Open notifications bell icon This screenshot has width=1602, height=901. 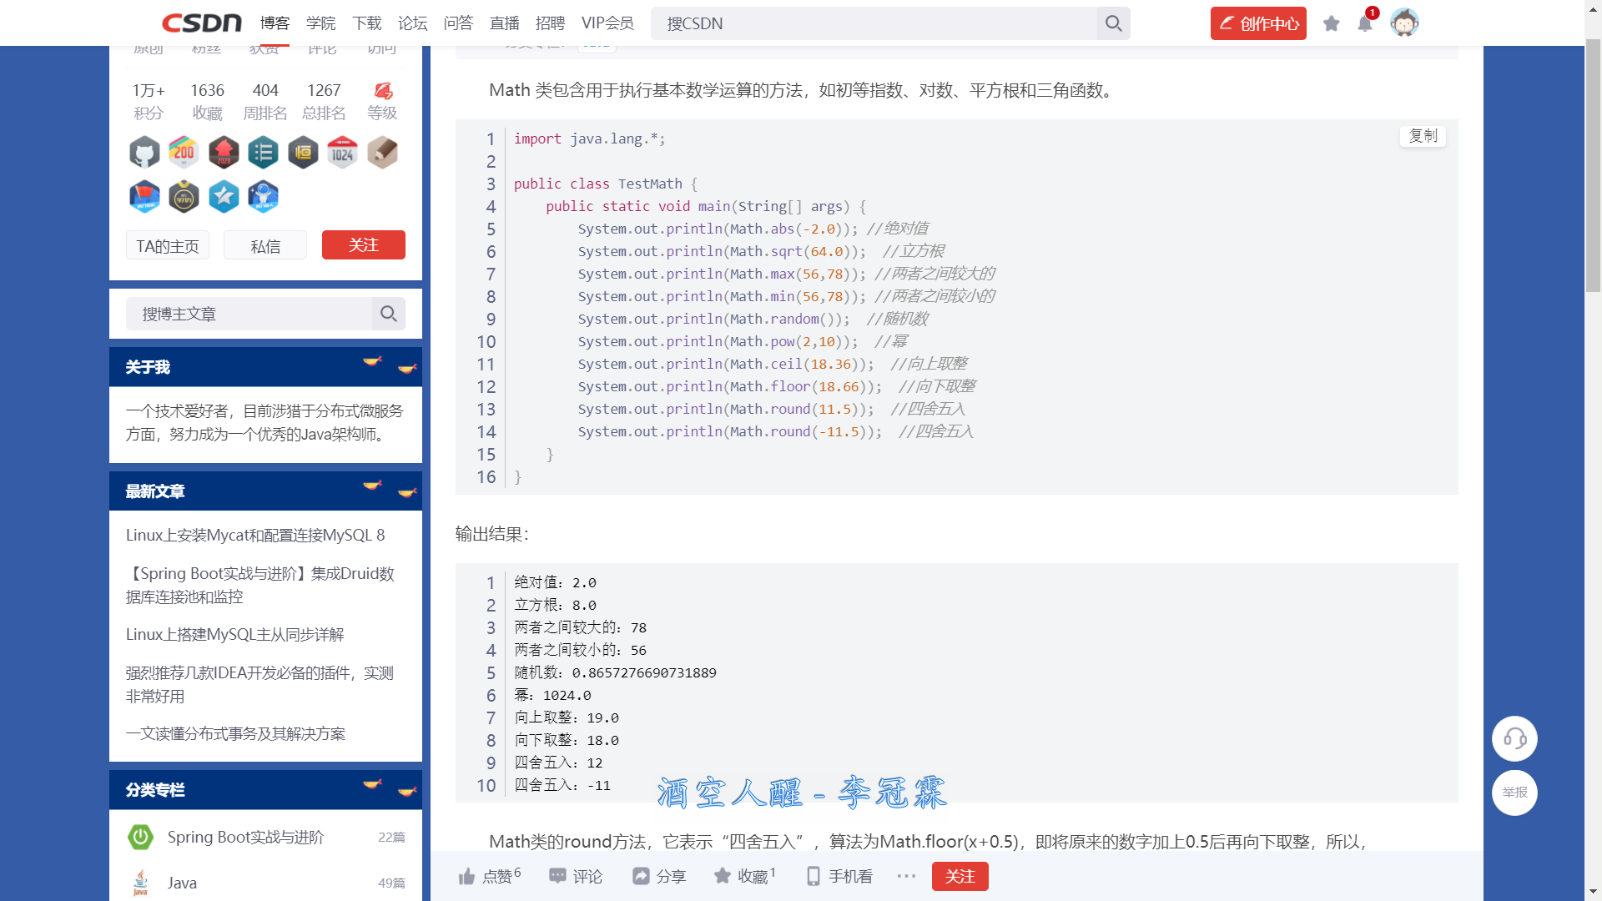point(1365,23)
